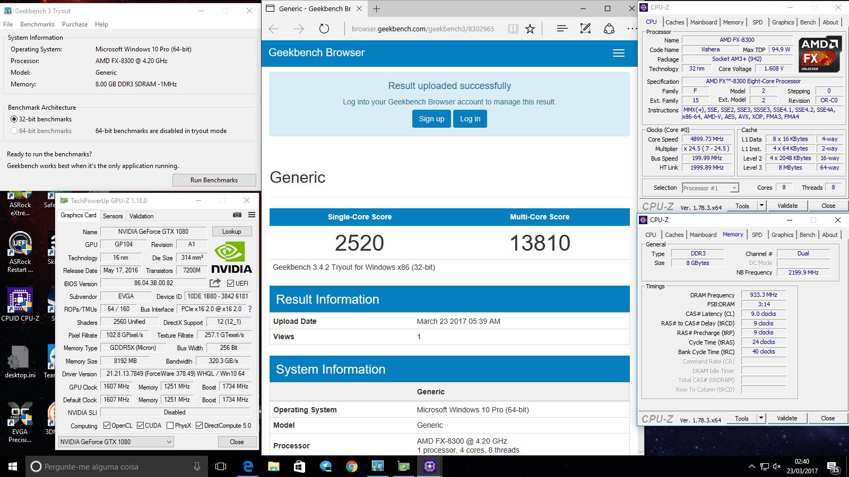Open GPU-Z hamburger settings menu

pyautogui.click(x=252, y=215)
